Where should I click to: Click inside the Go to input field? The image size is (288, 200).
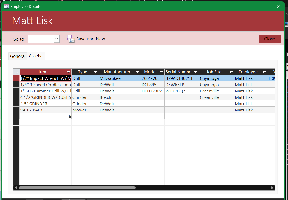[x=41, y=39]
